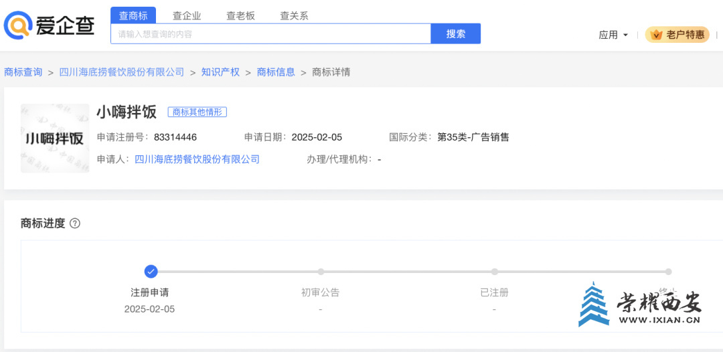Click the 搜索 button

click(x=456, y=33)
